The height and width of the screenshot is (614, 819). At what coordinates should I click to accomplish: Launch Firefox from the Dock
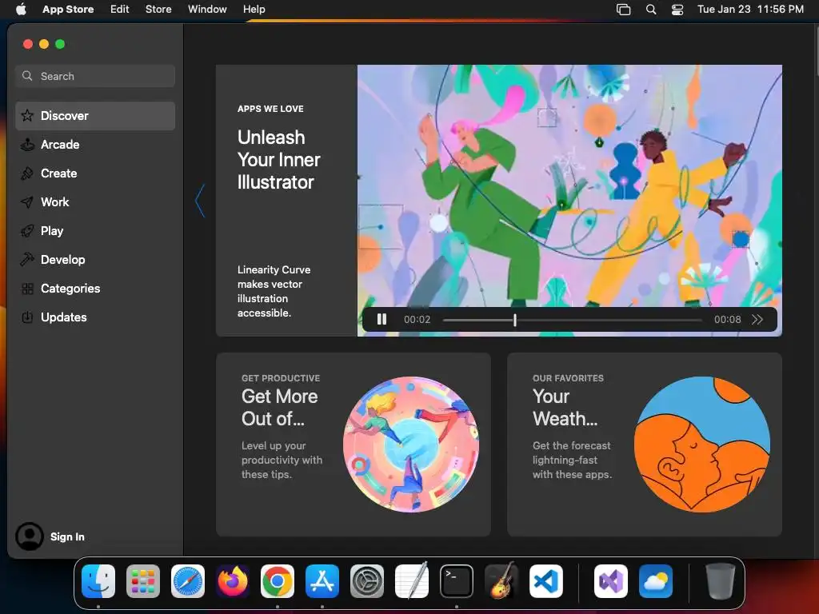233,581
